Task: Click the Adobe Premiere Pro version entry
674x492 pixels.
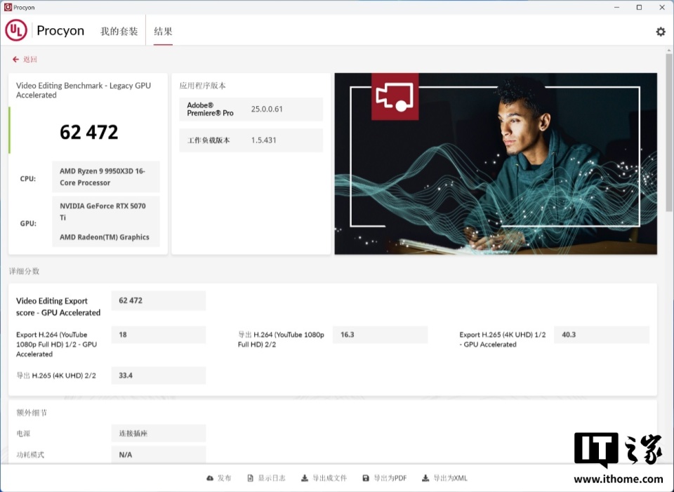Action: coord(251,109)
